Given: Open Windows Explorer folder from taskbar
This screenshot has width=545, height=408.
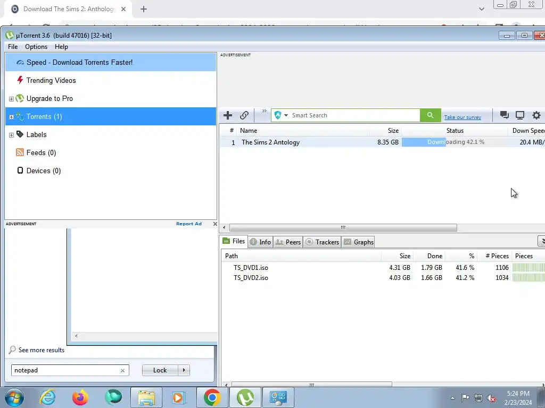Looking at the screenshot, I should click(146, 397).
